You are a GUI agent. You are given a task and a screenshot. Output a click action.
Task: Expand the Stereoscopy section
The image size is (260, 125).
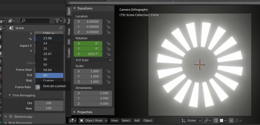click(x=6, y=117)
